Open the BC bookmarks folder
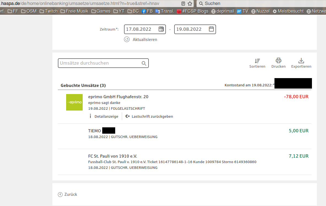This screenshot has height=206, width=326. click(133, 11)
